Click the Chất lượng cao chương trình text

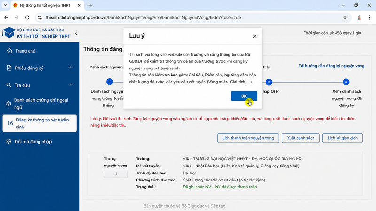point(224,180)
